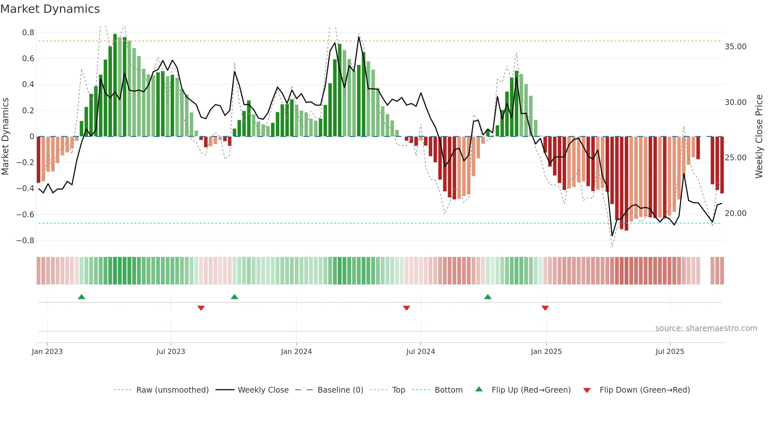Click the 20.00 price axis label
The image size is (768, 432).
pyautogui.click(x=736, y=213)
